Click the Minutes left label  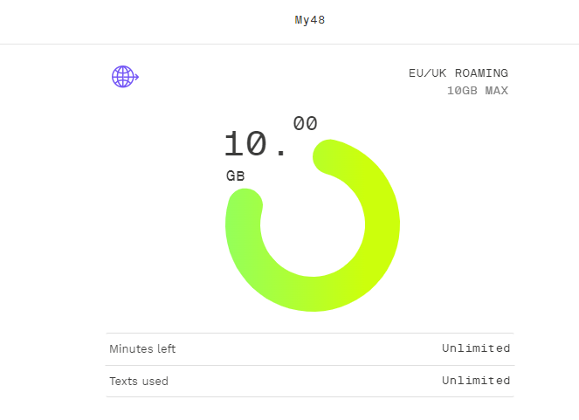point(142,349)
